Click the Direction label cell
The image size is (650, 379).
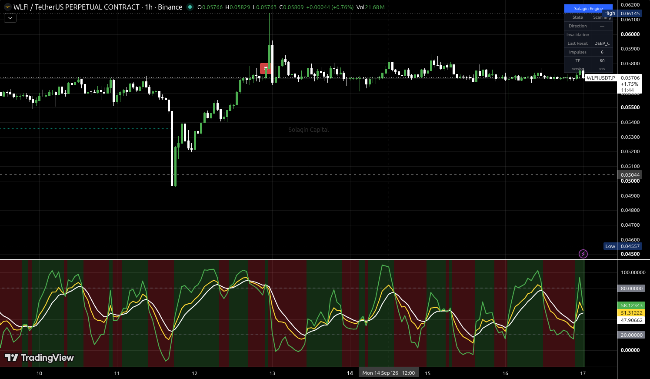coord(578,26)
